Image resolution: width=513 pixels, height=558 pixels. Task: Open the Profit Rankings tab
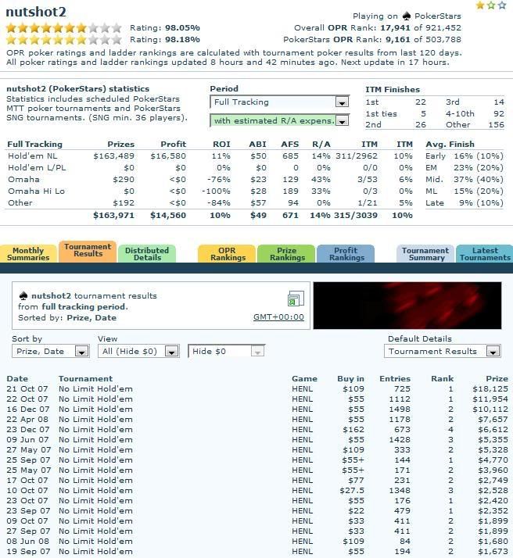[x=346, y=254]
